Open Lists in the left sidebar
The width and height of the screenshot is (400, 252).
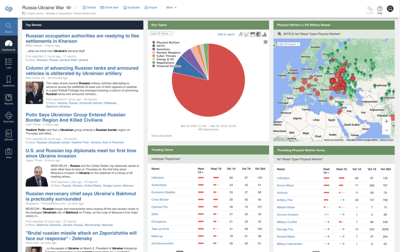coord(9,63)
